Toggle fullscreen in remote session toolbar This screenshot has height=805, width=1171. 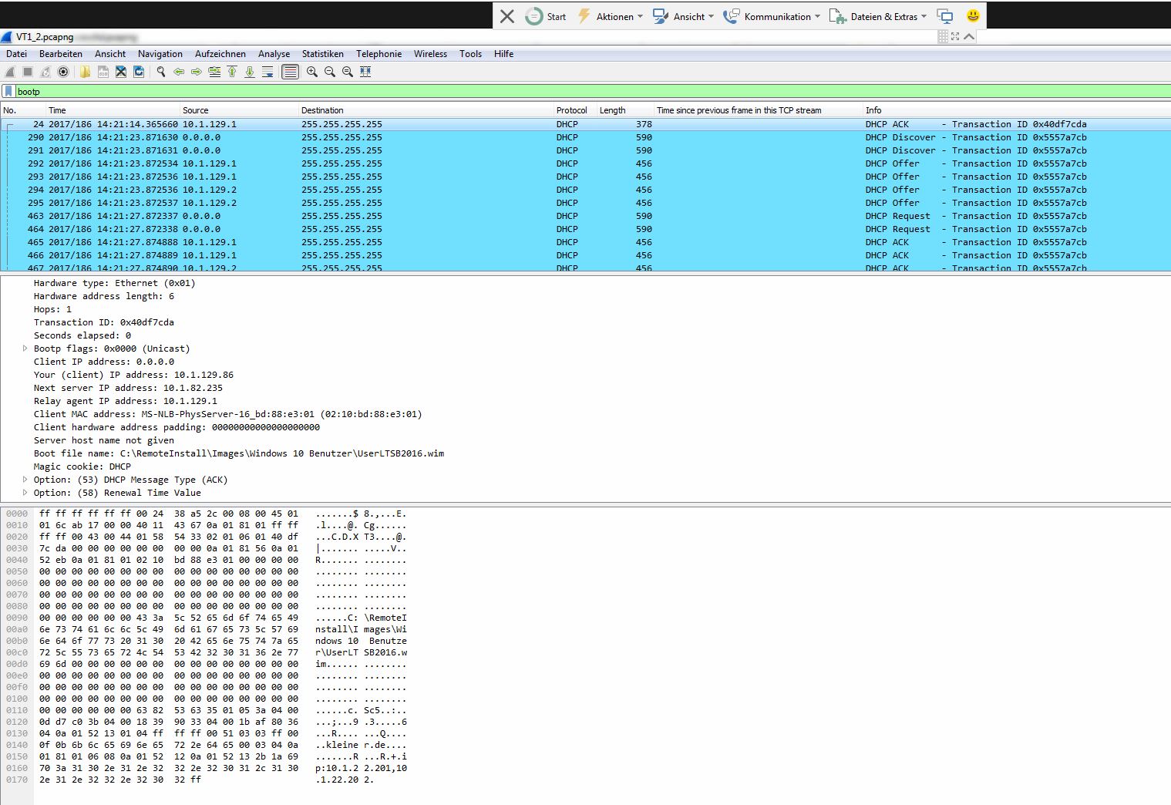(x=955, y=36)
